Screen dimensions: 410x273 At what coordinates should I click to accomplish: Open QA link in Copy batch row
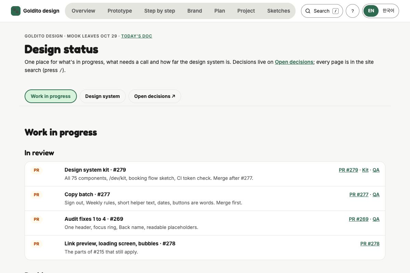pos(376,195)
